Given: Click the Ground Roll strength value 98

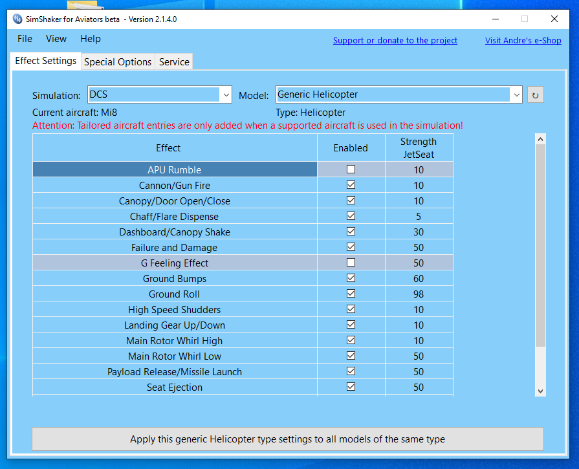Looking at the screenshot, I should click(419, 294).
